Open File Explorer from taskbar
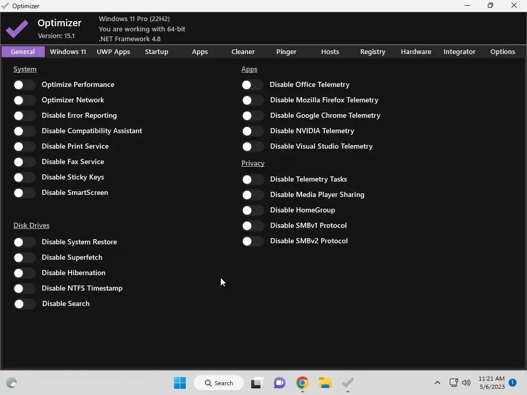 click(325, 383)
